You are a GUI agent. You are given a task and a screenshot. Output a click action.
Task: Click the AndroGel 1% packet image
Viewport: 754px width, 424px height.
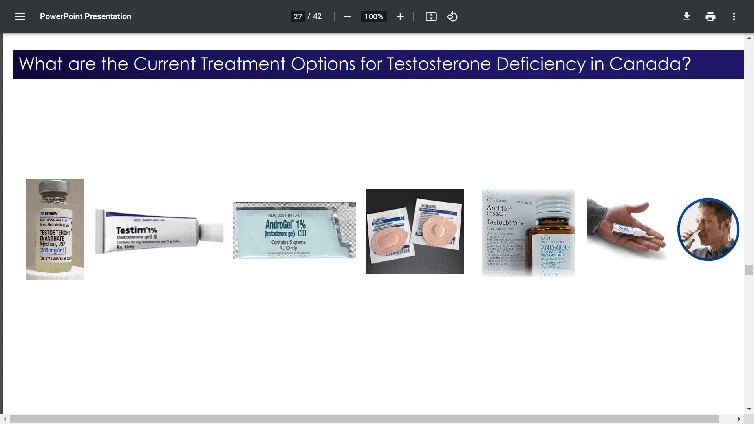[295, 230]
